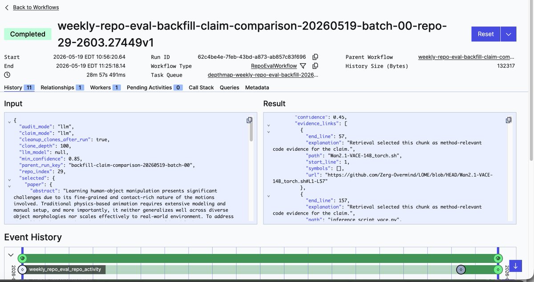
Task: Switch to the Pending Activities tab
Action: pyautogui.click(x=154, y=88)
